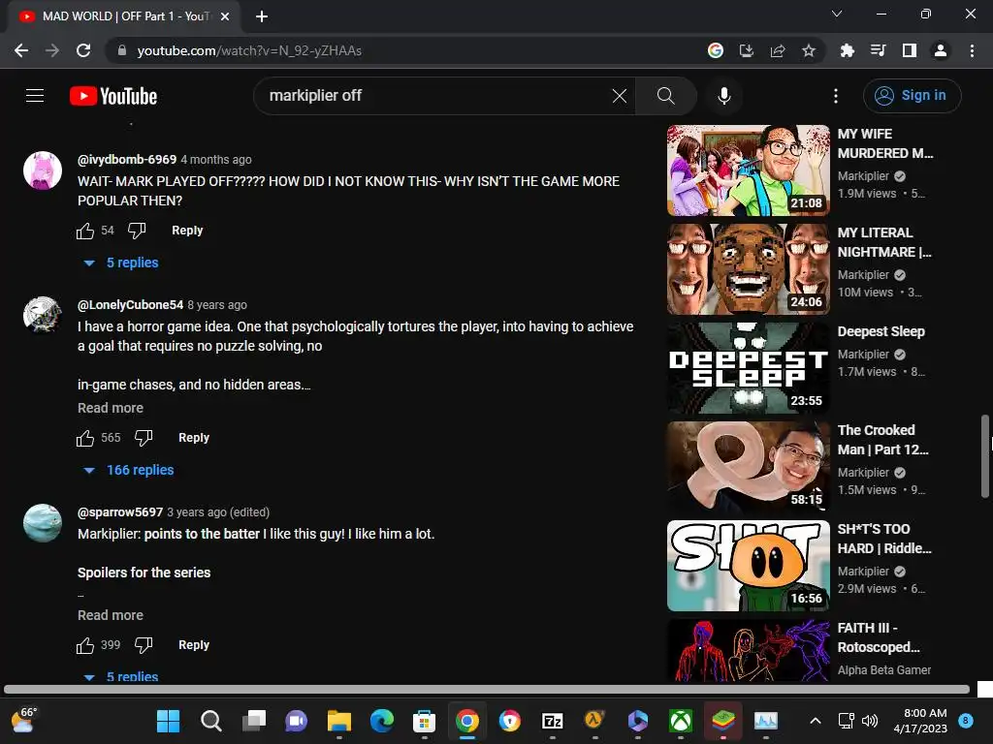993x744 pixels.
Task: Open @LonelyCubone54 channel link
Action: [x=131, y=305]
